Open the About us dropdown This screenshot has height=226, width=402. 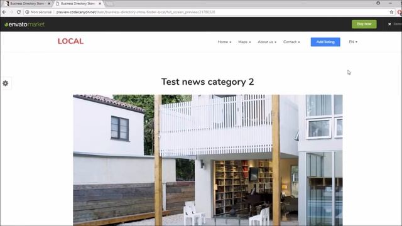[267, 42]
